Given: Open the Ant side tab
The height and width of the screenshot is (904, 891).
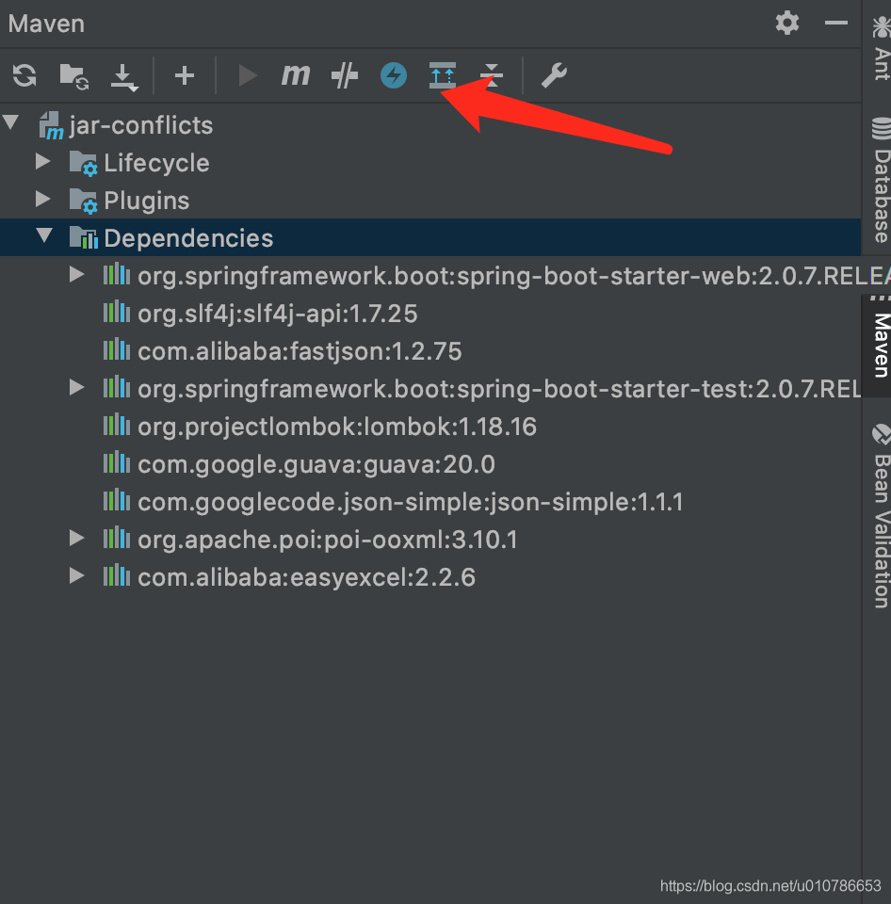Looking at the screenshot, I should tap(881, 48).
